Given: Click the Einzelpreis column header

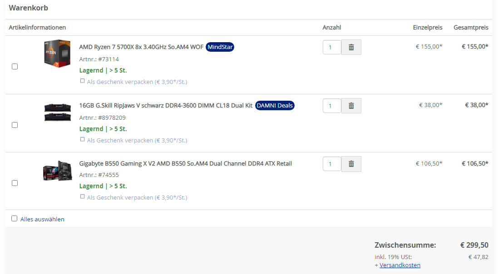Looking at the screenshot, I should pyautogui.click(x=428, y=27).
